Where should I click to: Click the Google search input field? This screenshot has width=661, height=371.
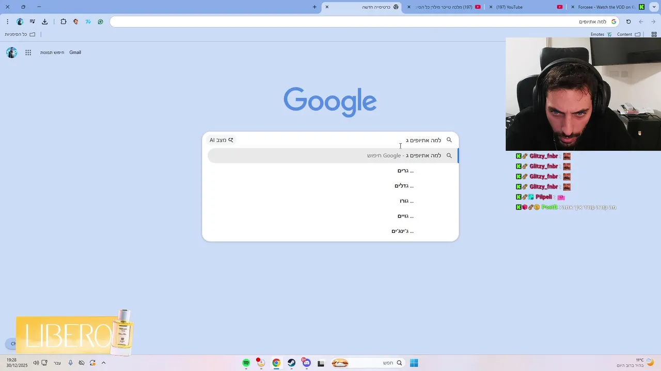pyautogui.click(x=340, y=140)
